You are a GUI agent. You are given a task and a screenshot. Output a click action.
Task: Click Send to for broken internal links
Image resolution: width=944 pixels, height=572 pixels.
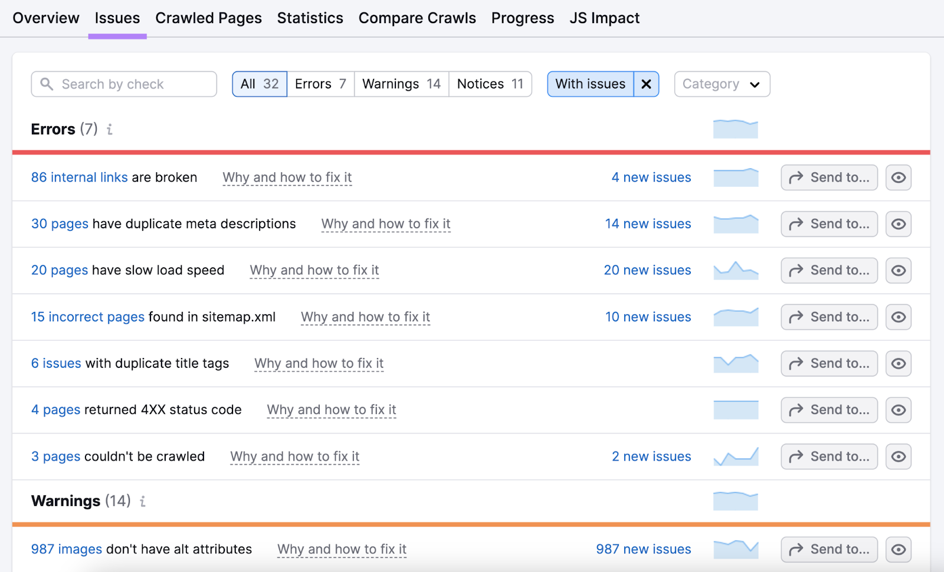[829, 177]
